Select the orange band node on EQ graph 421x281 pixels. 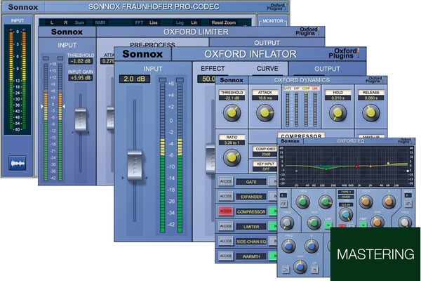(x=370, y=166)
